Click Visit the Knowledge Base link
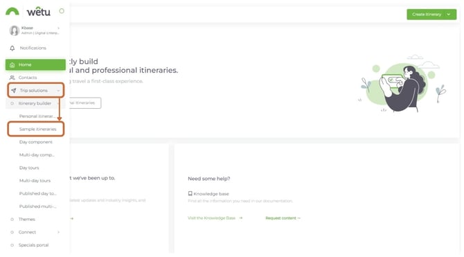Viewport: 464px width, 257px height. pos(212,218)
